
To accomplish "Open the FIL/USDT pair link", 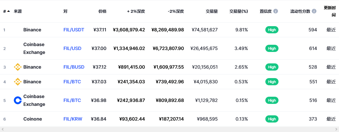I will (x=74, y=30).
